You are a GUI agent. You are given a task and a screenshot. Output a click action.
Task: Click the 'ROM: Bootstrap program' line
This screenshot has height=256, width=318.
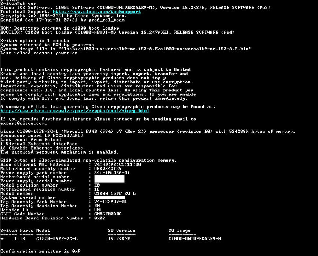click(x=60, y=28)
